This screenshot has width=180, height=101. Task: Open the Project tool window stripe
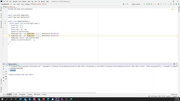(1, 9)
